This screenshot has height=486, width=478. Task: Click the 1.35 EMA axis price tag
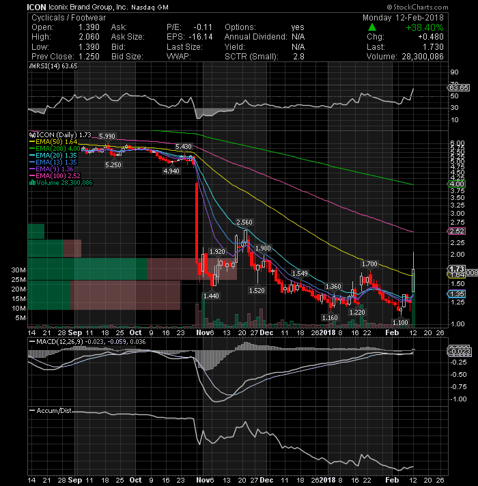456,294
